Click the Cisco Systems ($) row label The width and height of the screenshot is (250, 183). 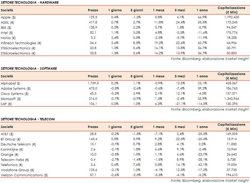click(15, 94)
